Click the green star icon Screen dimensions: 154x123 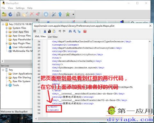click(x=68, y=14)
